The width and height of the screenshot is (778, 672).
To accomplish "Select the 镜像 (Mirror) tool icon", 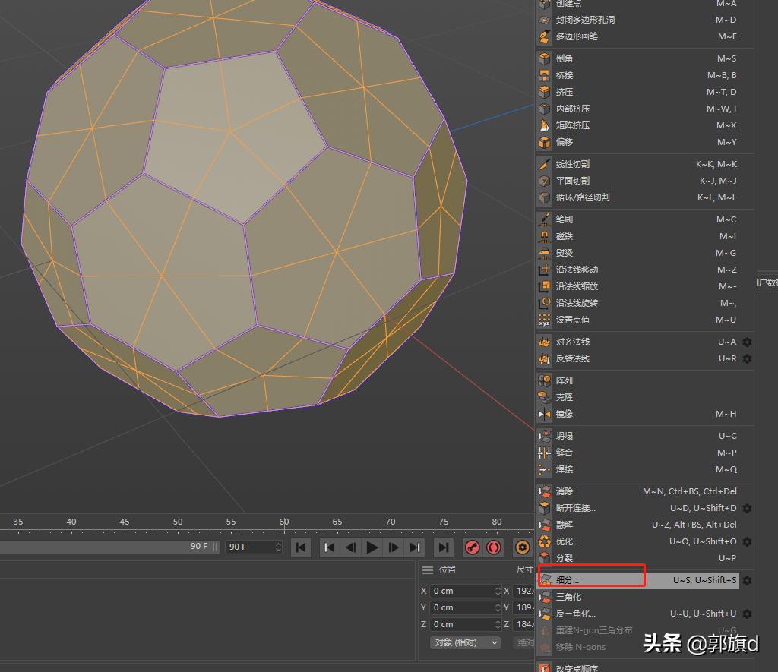I will (x=546, y=414).
